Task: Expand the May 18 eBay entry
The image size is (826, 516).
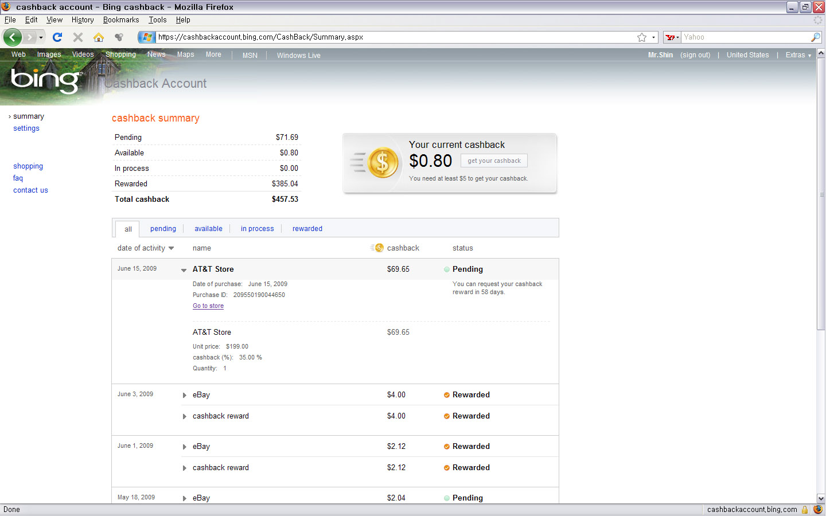Action: pos(184,498)
